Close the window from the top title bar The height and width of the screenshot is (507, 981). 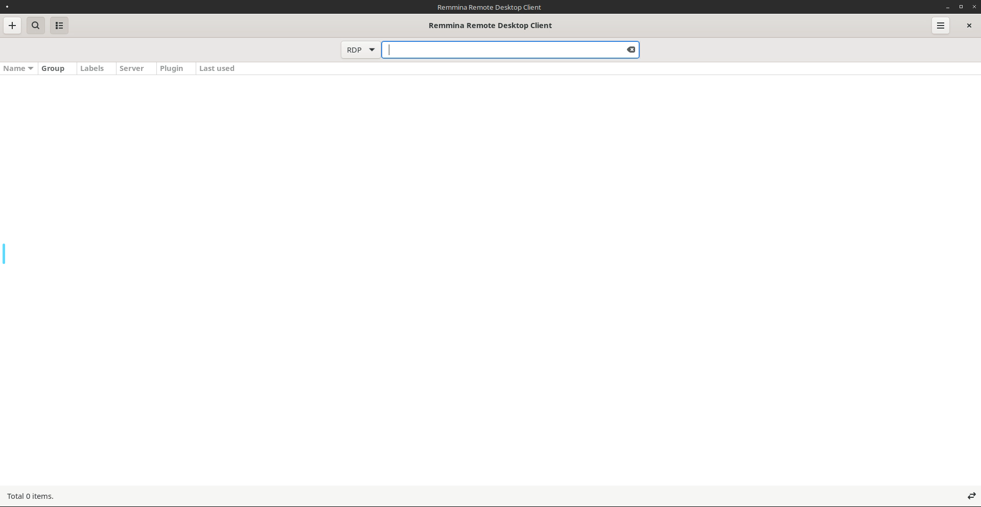pos(974,7)
